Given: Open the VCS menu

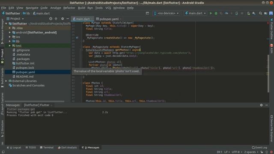Looking at the screenshot, I should tap(108, 8).
